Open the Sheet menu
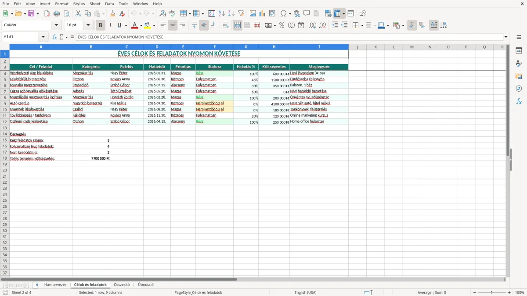This screenshot has width=527, height=296. click(x=95, y=4)
